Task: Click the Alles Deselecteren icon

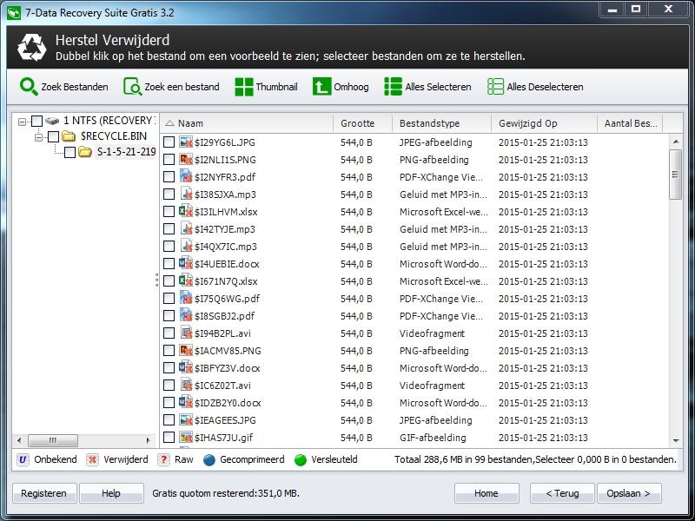Action: [x=495, y=86]
